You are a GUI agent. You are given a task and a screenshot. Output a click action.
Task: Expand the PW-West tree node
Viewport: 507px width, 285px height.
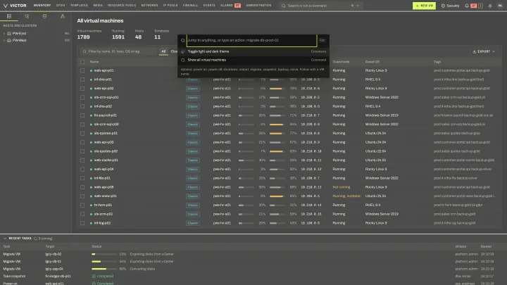coord(4,40)
